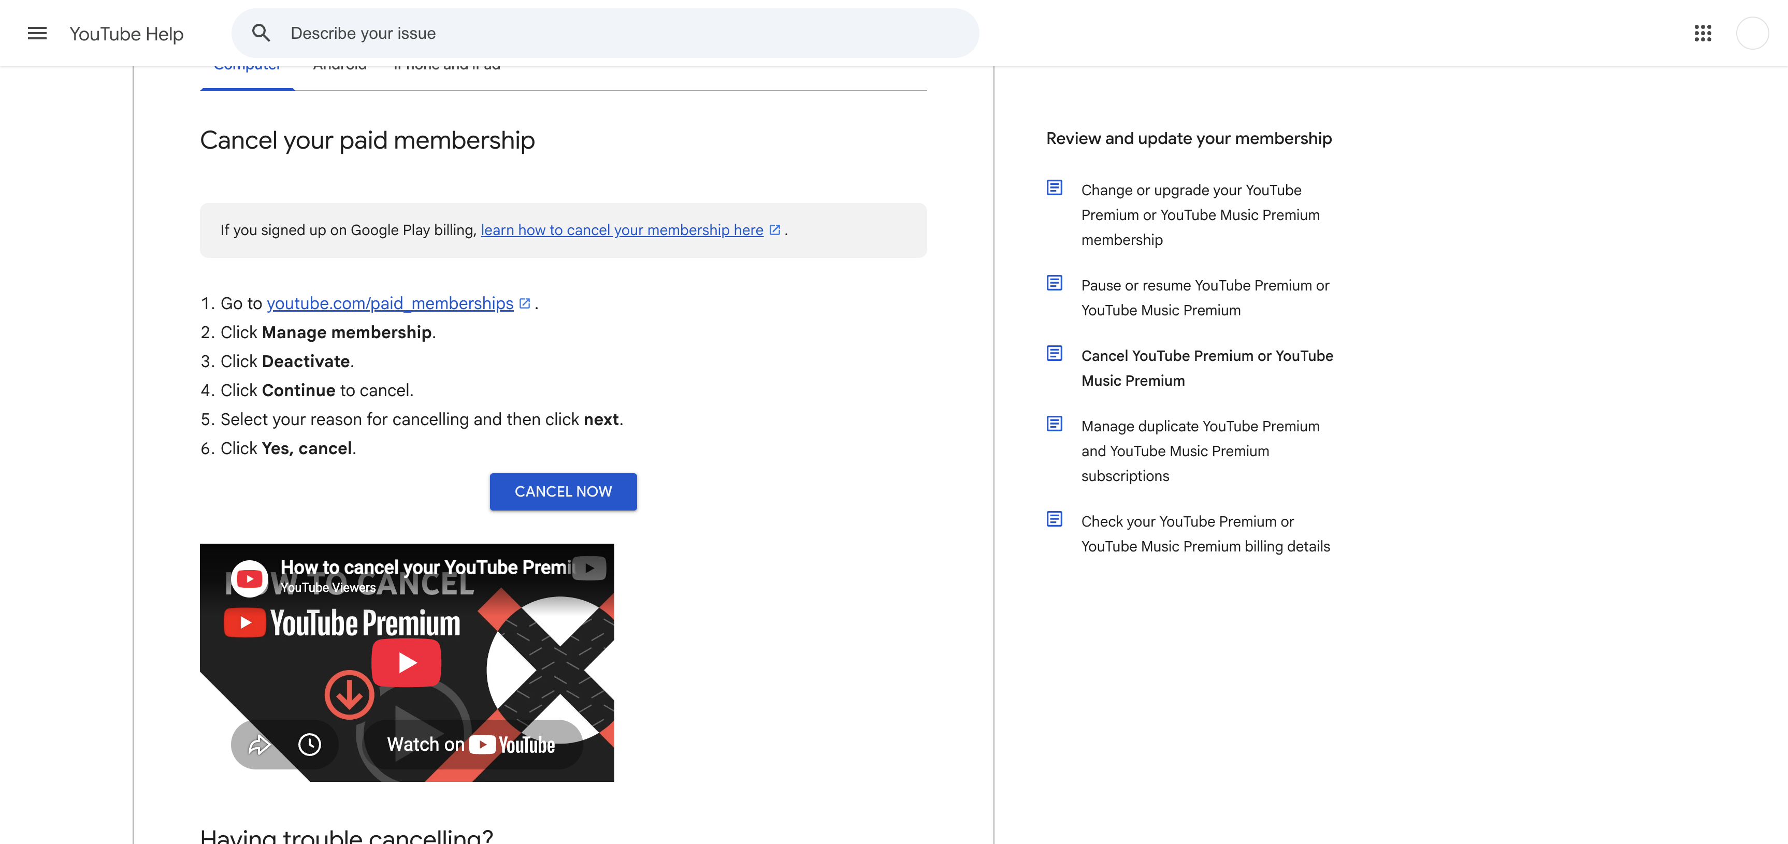Click step text Select your reason for cancelling
This screenshot has width=1788, height=844.
coord(421,419)
